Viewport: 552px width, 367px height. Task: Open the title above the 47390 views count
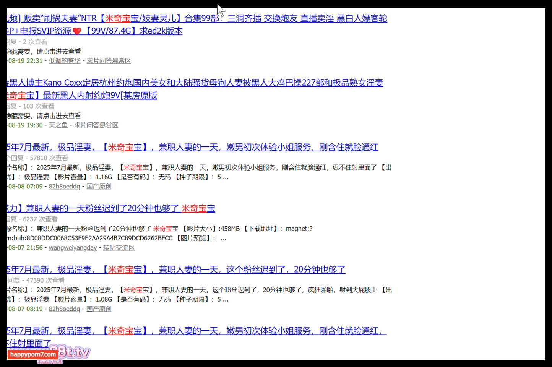176,270
